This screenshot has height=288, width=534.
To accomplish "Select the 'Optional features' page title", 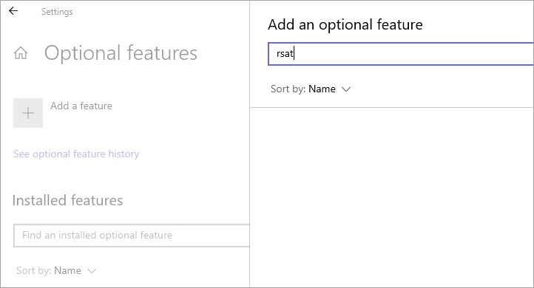I will pyautogui.click(x=121, y=53).
